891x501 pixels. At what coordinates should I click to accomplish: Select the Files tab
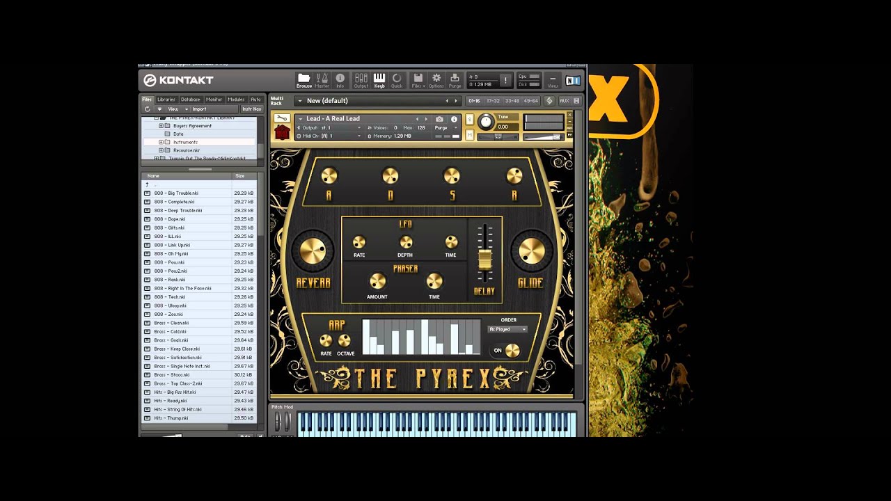tap(148, 100)
